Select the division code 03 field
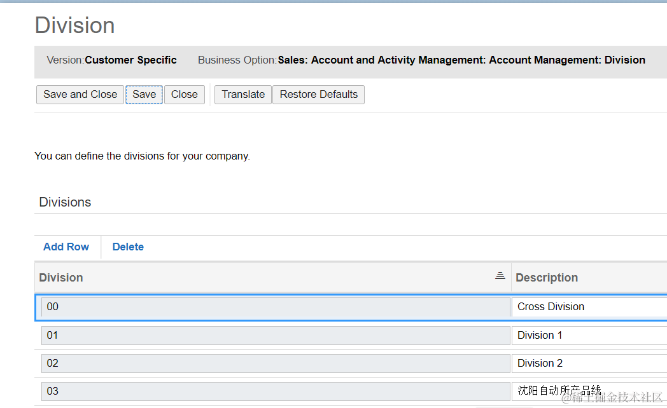 (275, 391)
